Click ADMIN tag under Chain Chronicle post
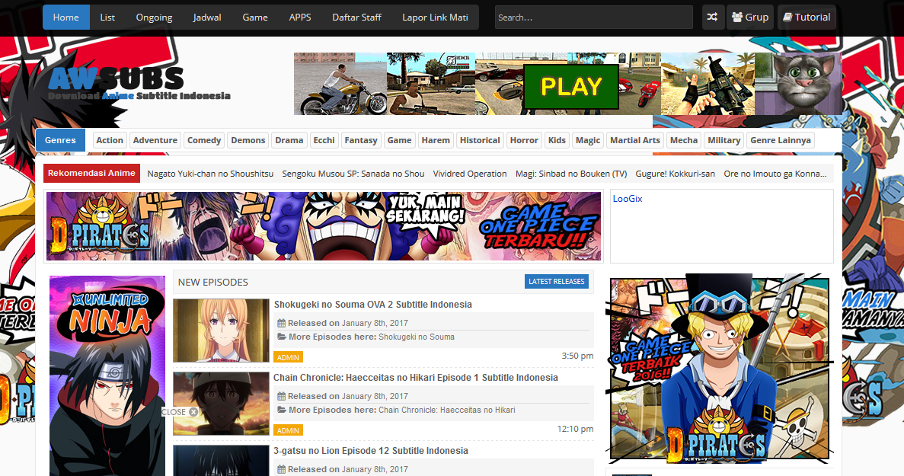 pos(288,430)
